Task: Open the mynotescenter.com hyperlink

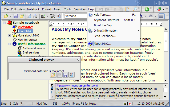Action: pos(74,85)
